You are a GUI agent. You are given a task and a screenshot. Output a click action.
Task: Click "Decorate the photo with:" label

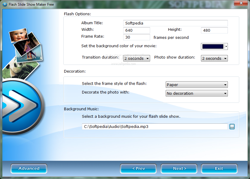pyautogui.click(x=106, y=92)
